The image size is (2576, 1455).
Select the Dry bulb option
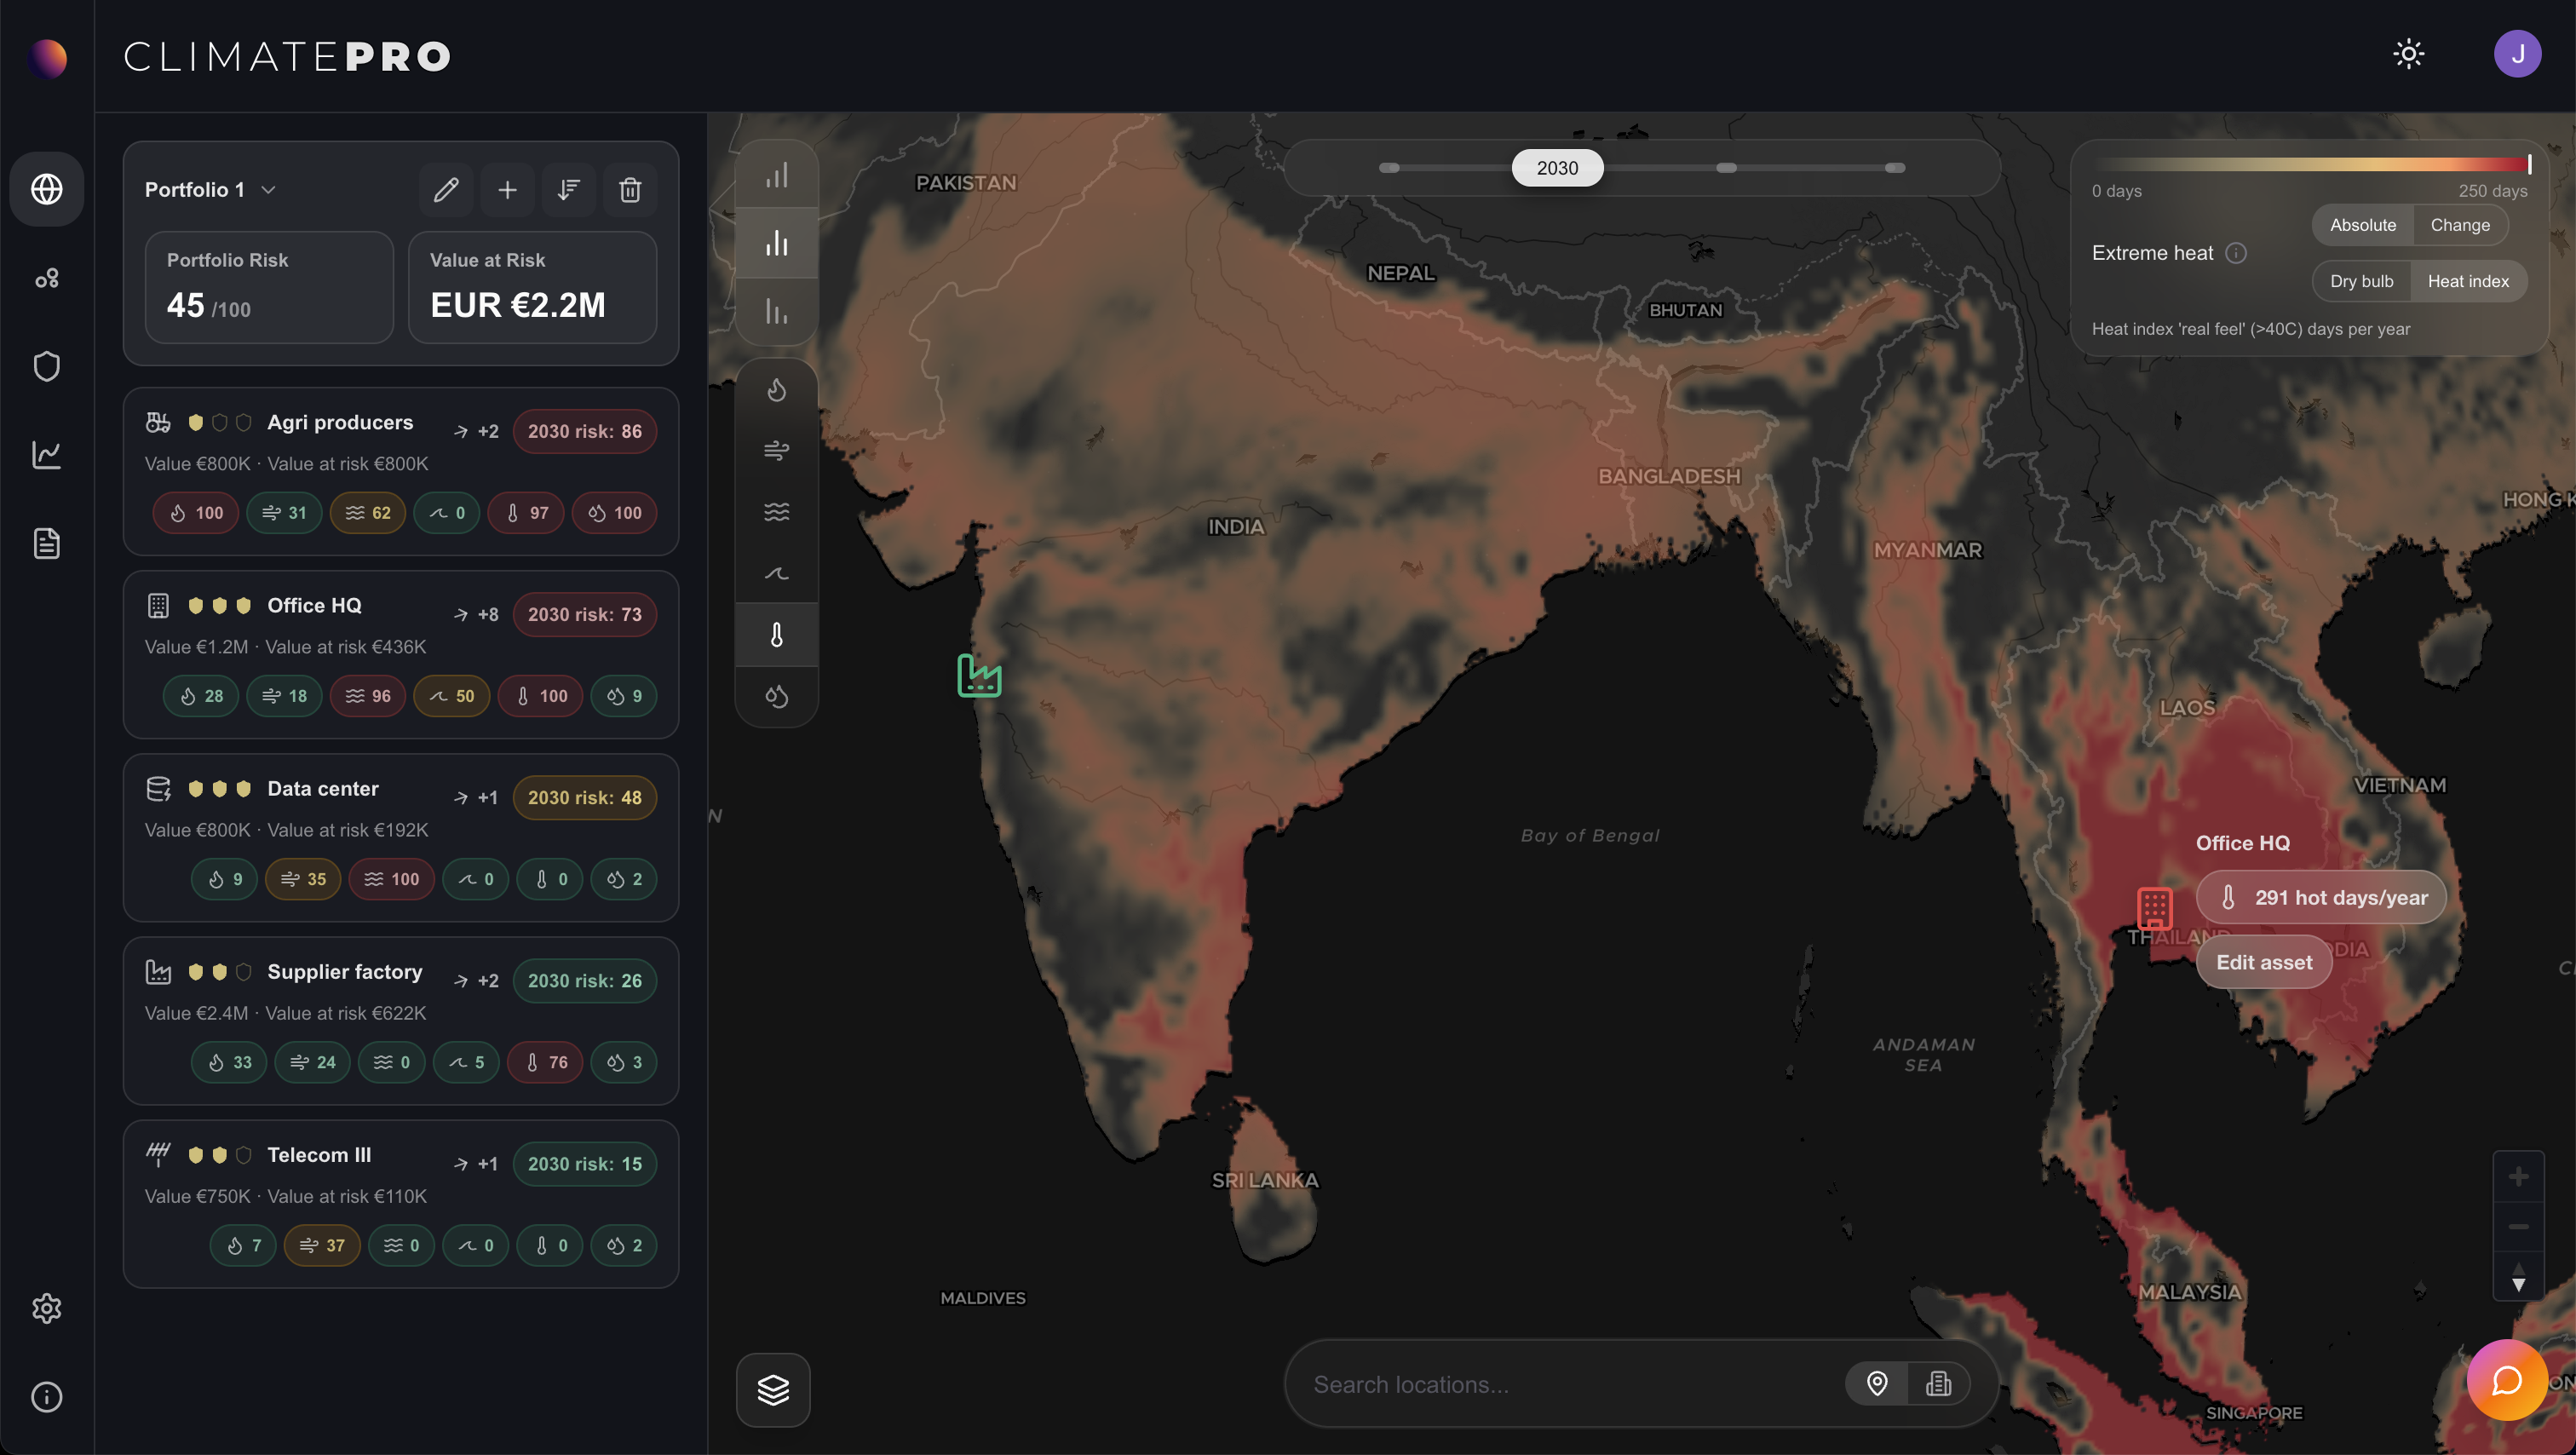(x=2361, y=281)
